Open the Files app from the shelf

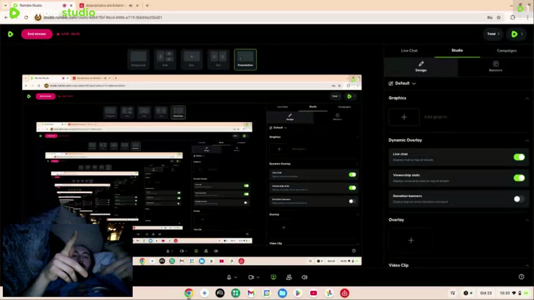coord(282,293)
